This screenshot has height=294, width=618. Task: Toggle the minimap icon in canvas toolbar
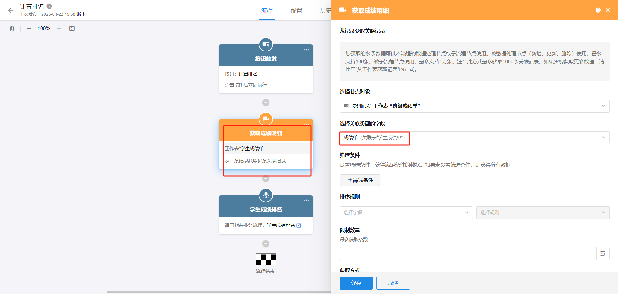point(12,28)
